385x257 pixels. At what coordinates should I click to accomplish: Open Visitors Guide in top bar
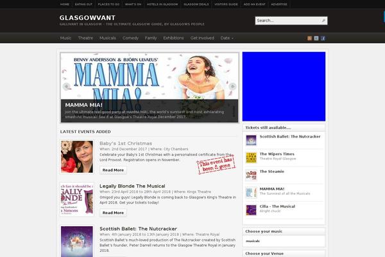click(x=226, y=4)
